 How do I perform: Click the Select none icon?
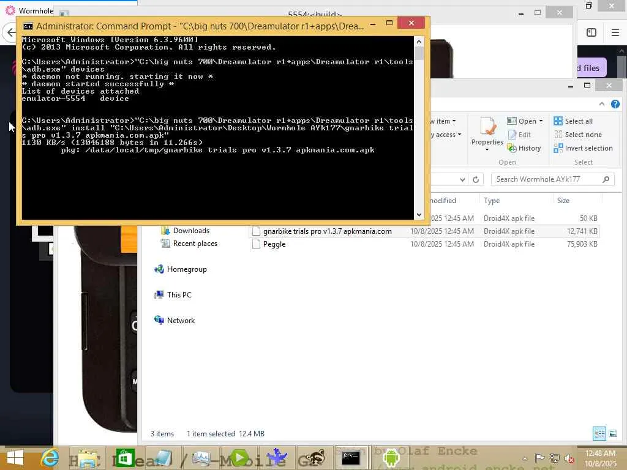[x=558, y=135]
